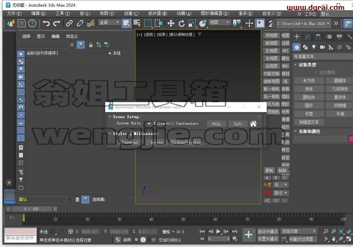This screenshot has width=353, height=247.
Task: Open the 选定对象 dropdown
Action: [x=299, y=231]
